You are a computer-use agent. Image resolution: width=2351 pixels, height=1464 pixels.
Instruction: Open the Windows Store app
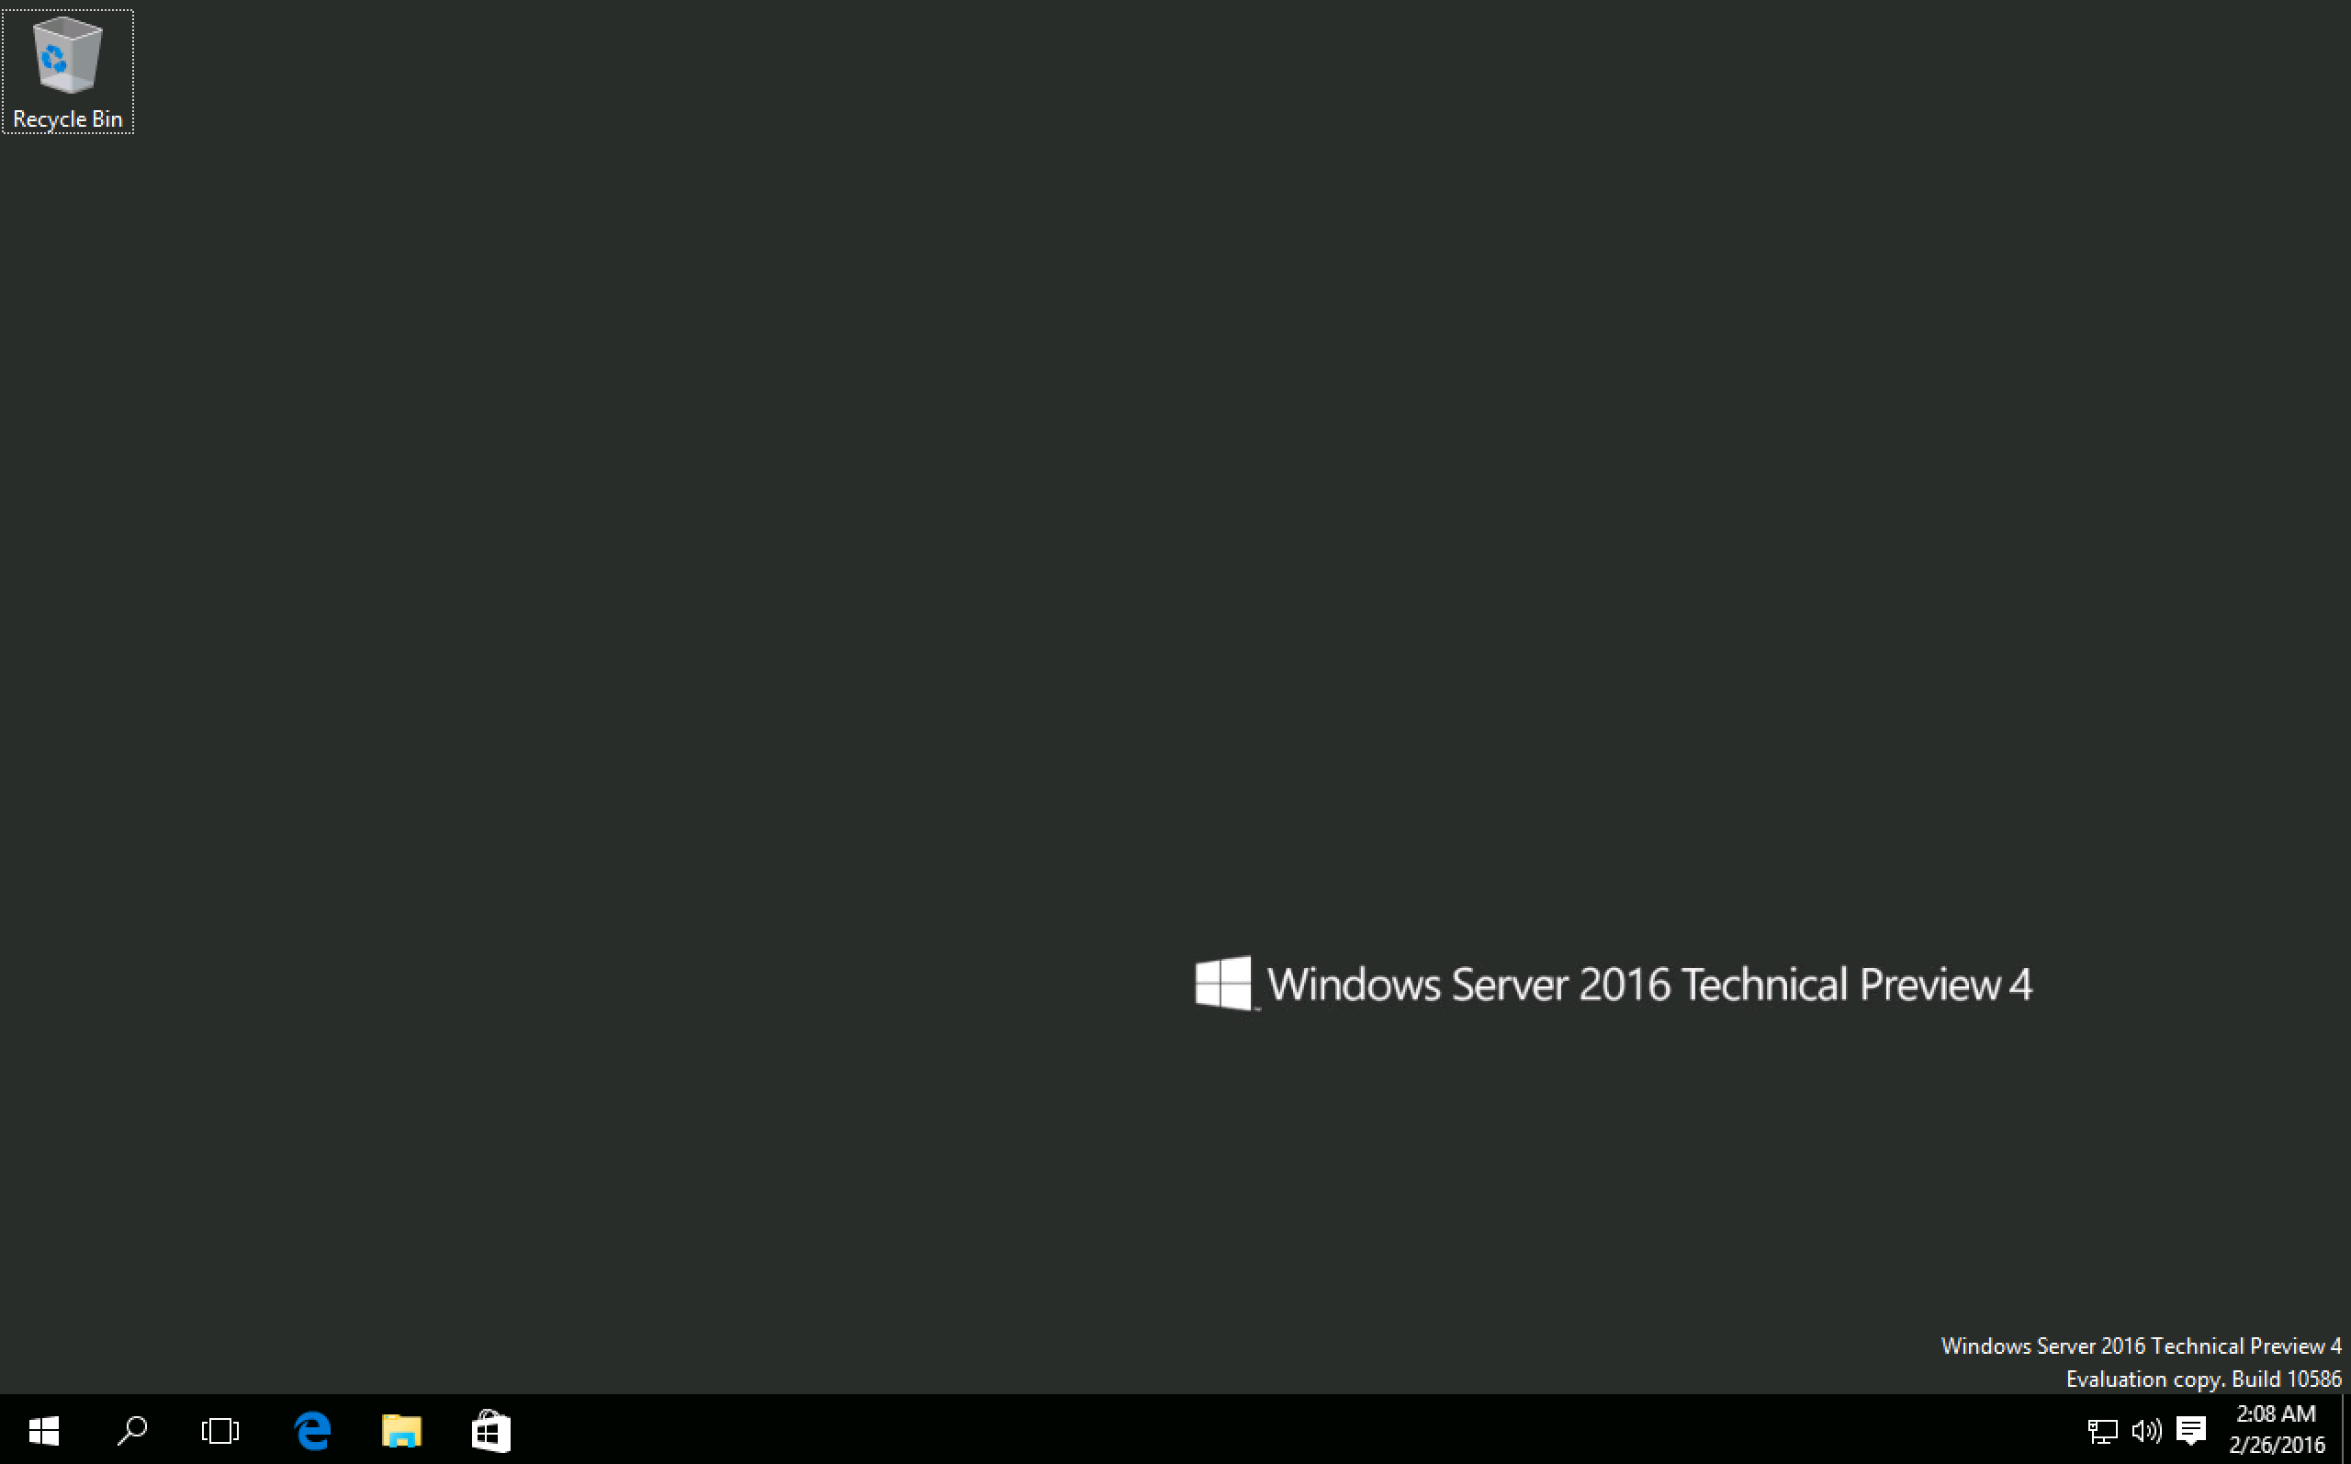pos(490,1431)
